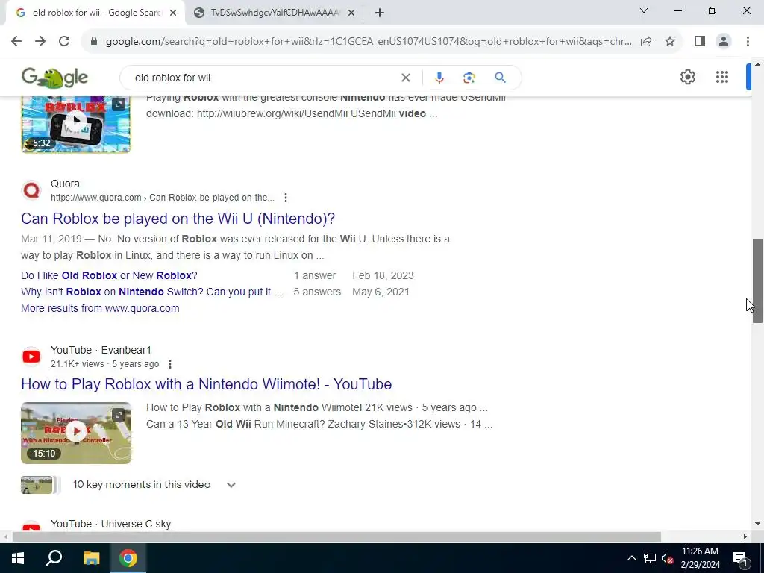Click the horizontal scrollbar right arrow

point(745,536)
